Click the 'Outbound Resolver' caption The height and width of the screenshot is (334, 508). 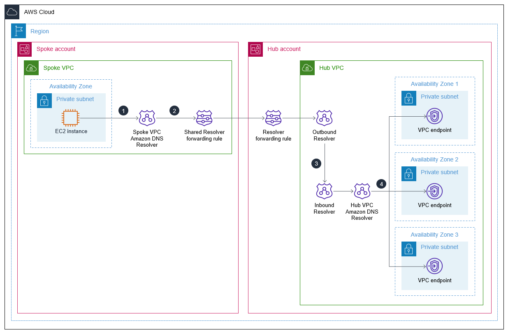pyautogui.click(x=325, y=135)
